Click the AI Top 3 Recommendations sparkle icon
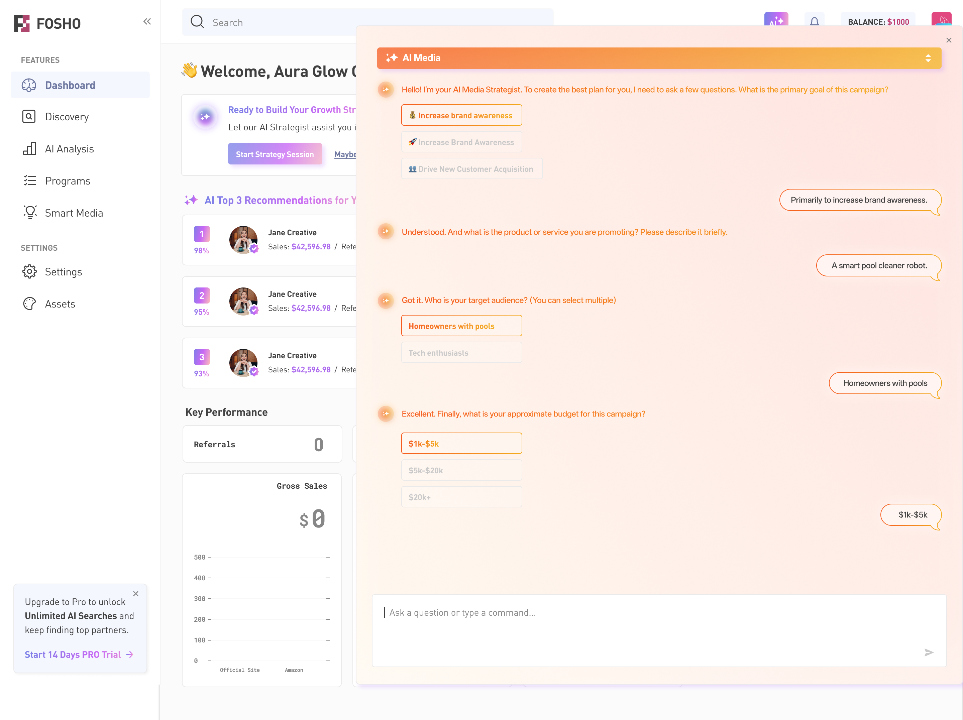Image resolution: width=963 pixels, height=720 pixels. tap(191, 200)
